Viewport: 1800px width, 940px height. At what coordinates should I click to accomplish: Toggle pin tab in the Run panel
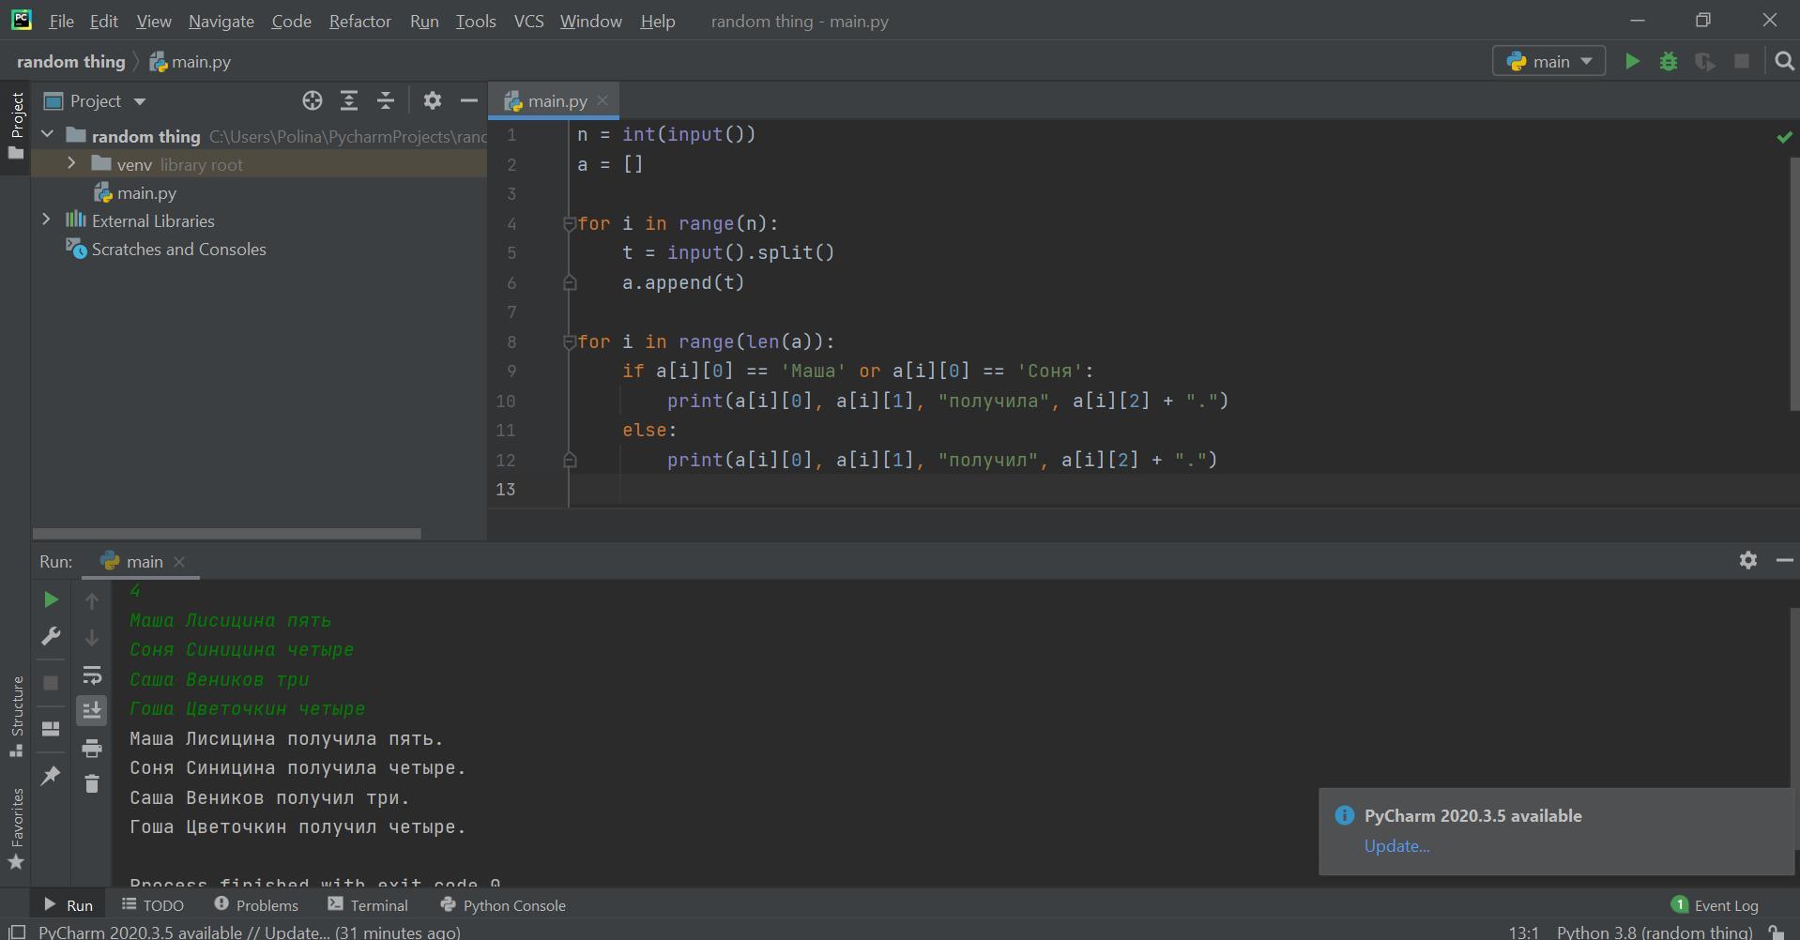51,775
